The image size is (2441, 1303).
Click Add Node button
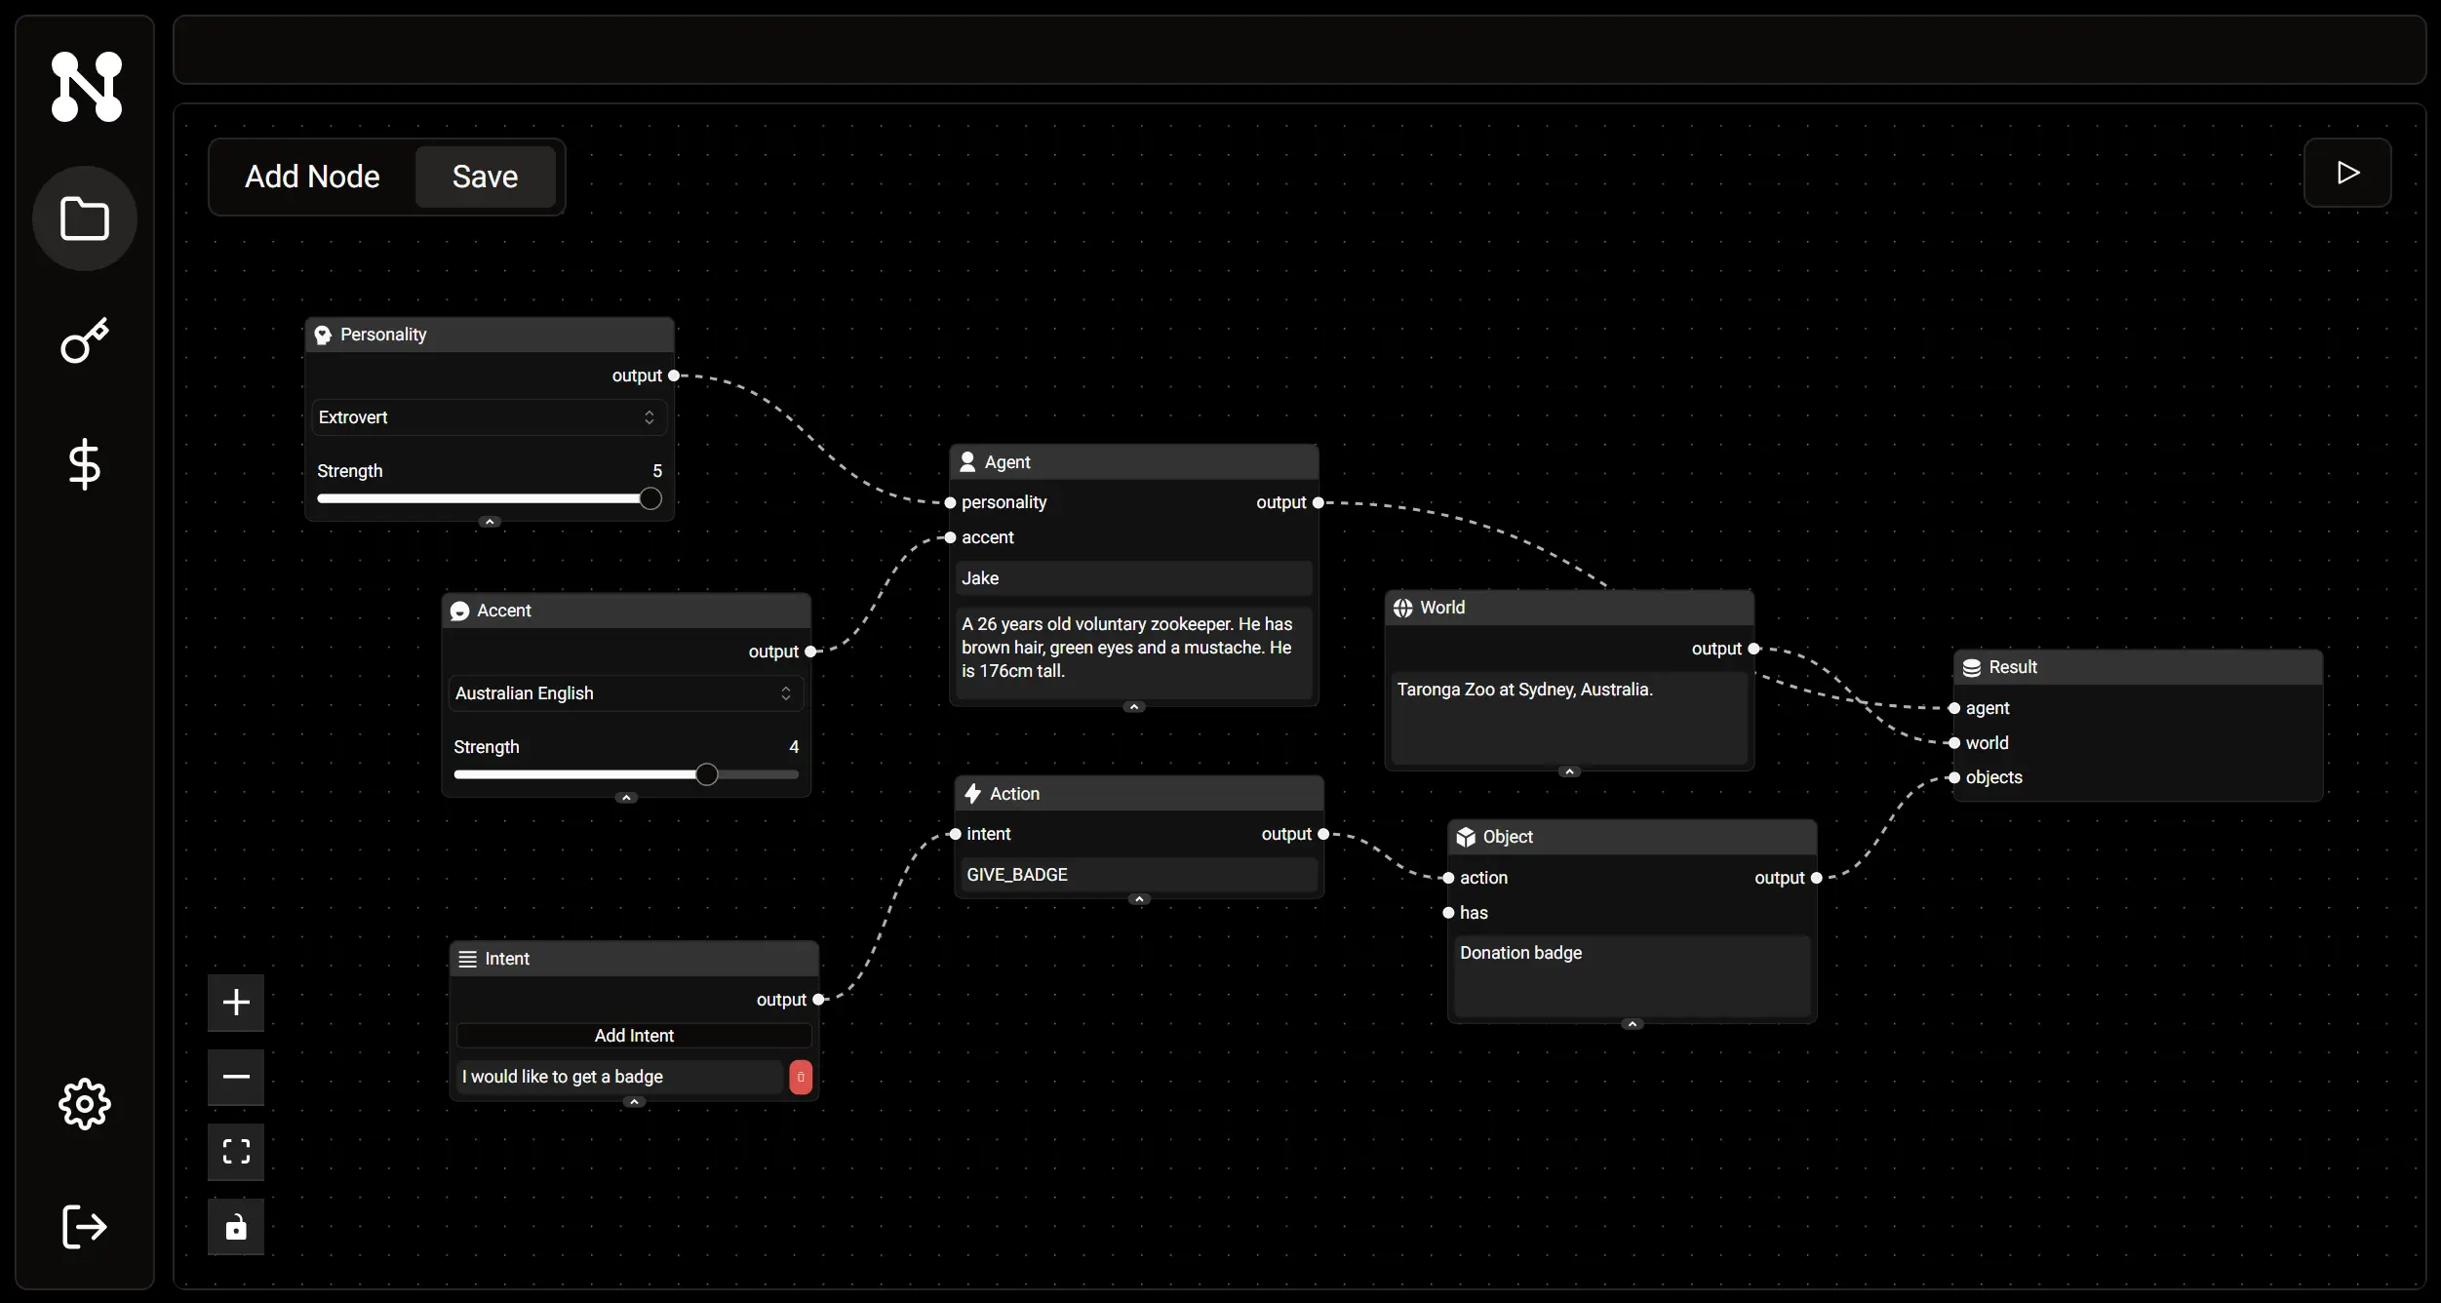click(x=311, y=175)
